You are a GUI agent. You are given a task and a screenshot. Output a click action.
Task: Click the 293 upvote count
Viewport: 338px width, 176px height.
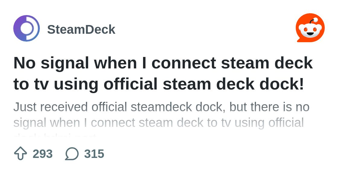point(43,154)
